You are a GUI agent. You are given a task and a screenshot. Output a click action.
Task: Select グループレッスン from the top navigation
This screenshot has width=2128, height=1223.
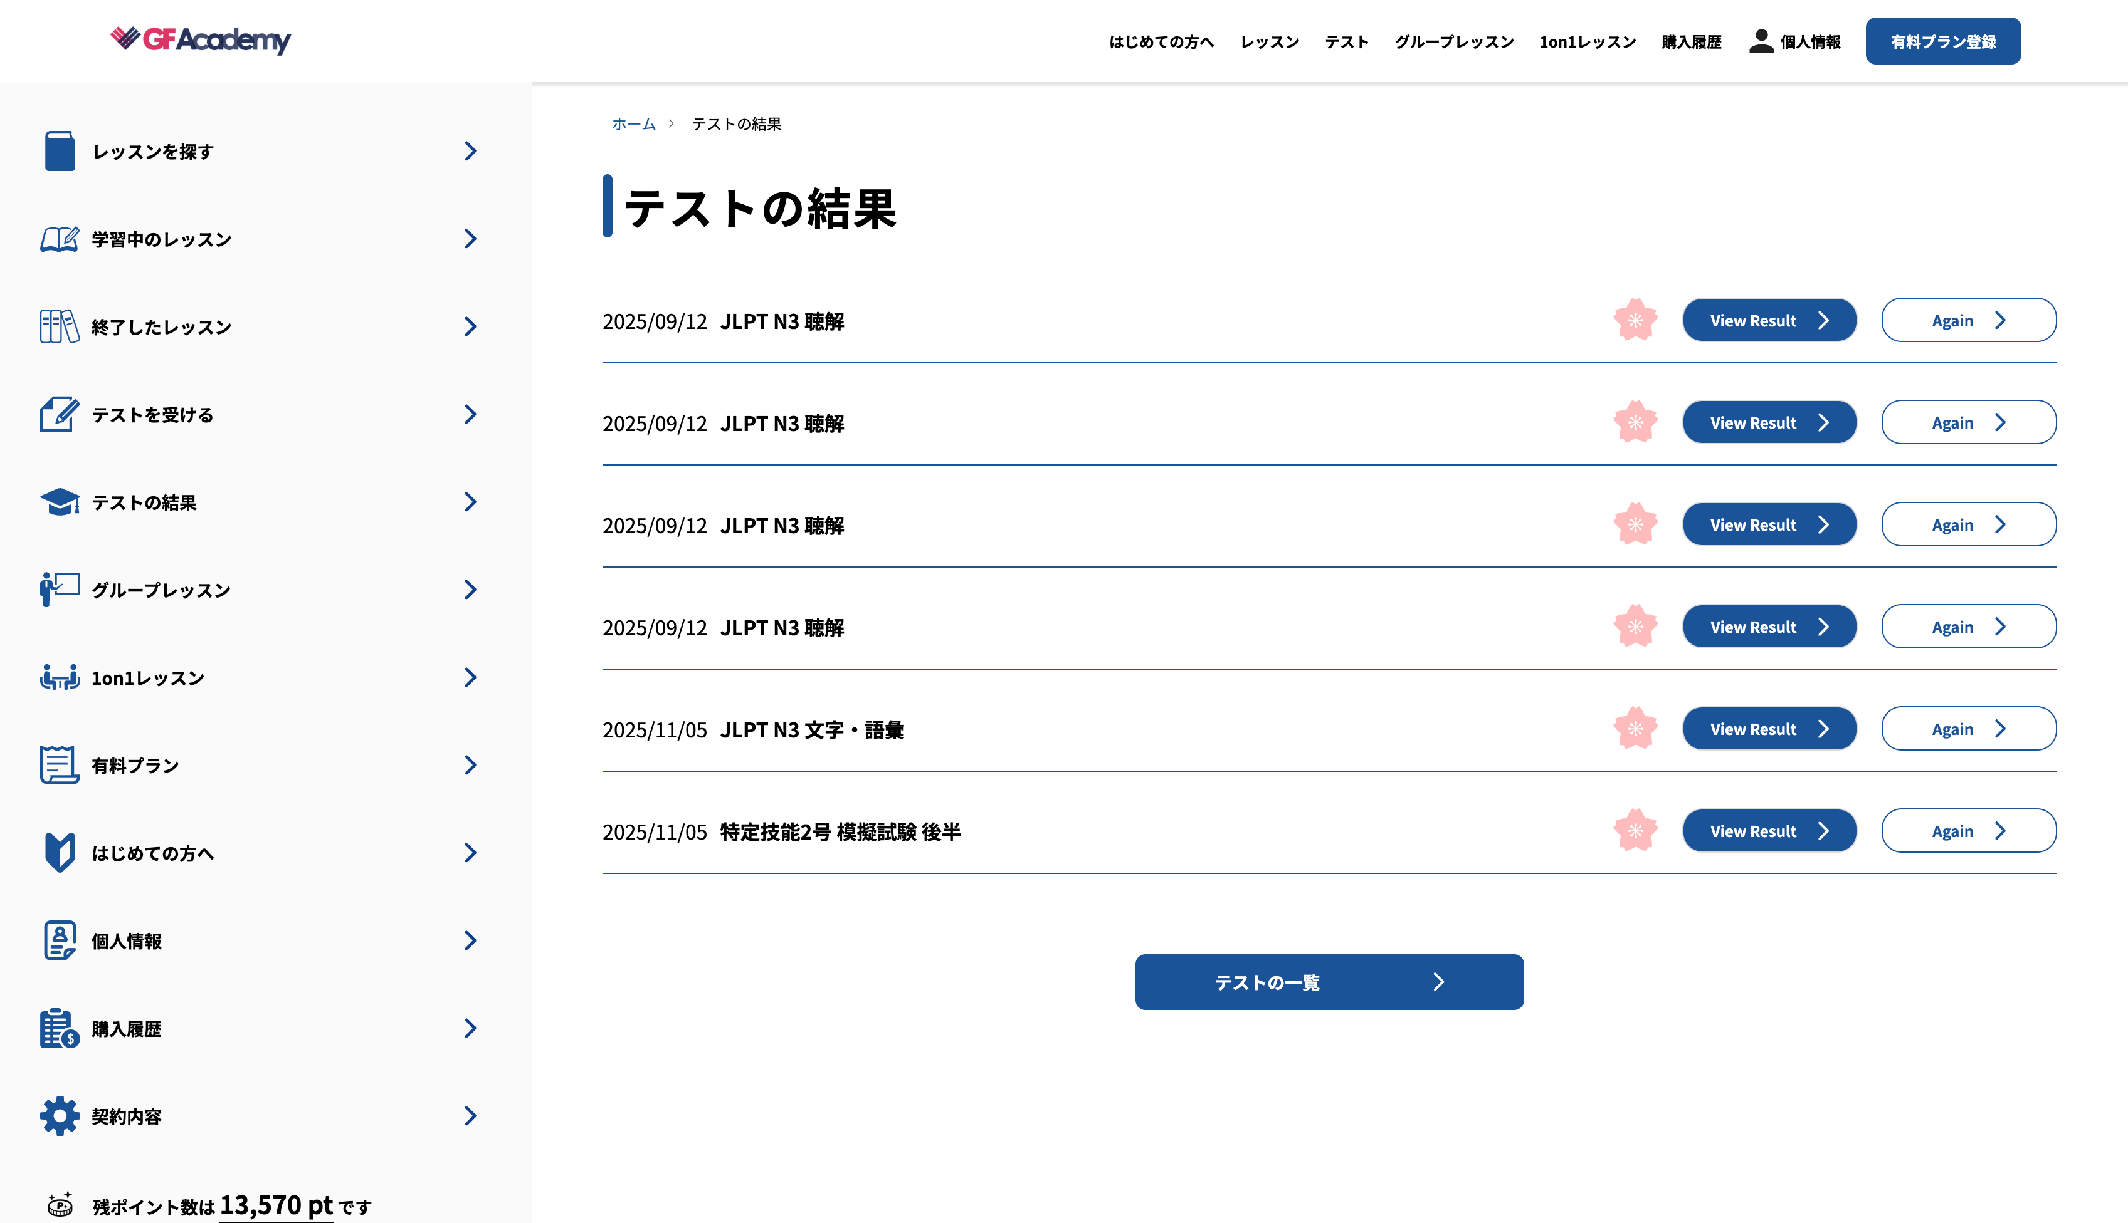pyautogui.click(x=1453, y=41)
